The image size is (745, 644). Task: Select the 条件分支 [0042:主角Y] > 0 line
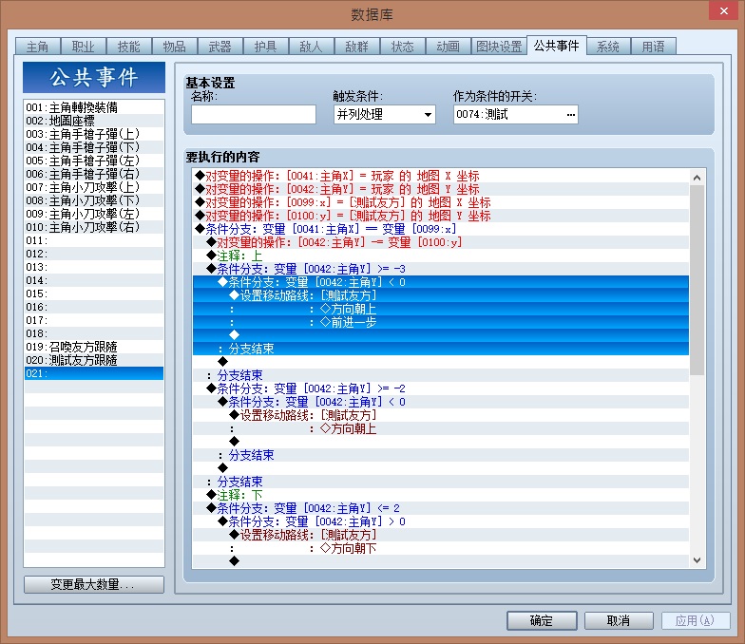pyautogui.click(x=441, y=521)
